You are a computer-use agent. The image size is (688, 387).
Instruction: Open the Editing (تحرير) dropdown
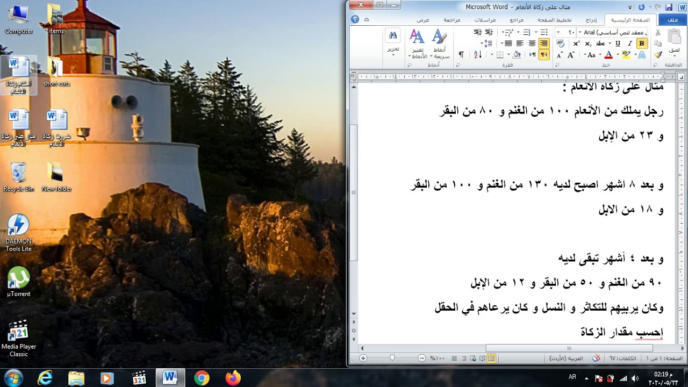click(393, 42)
